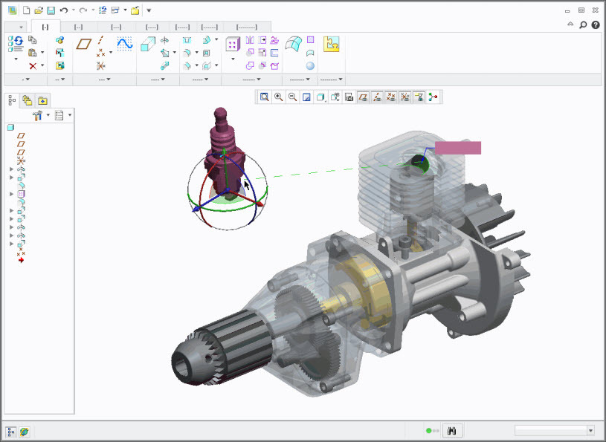Select the Extrude tool in the ribbon
Image resolution: width=606 pixels, height=442 pixels.
click(x=148, y=45)
